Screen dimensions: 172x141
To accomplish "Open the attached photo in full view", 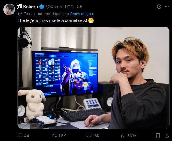I will pos(93,78).
